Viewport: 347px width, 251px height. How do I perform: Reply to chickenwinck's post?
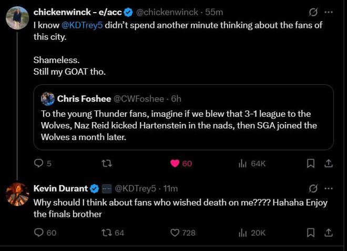(x=39, y=164)
